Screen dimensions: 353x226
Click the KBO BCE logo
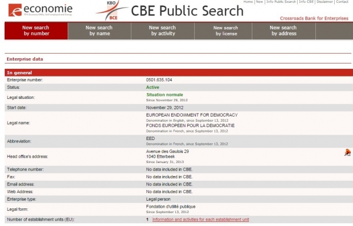[x=111, y=10]
